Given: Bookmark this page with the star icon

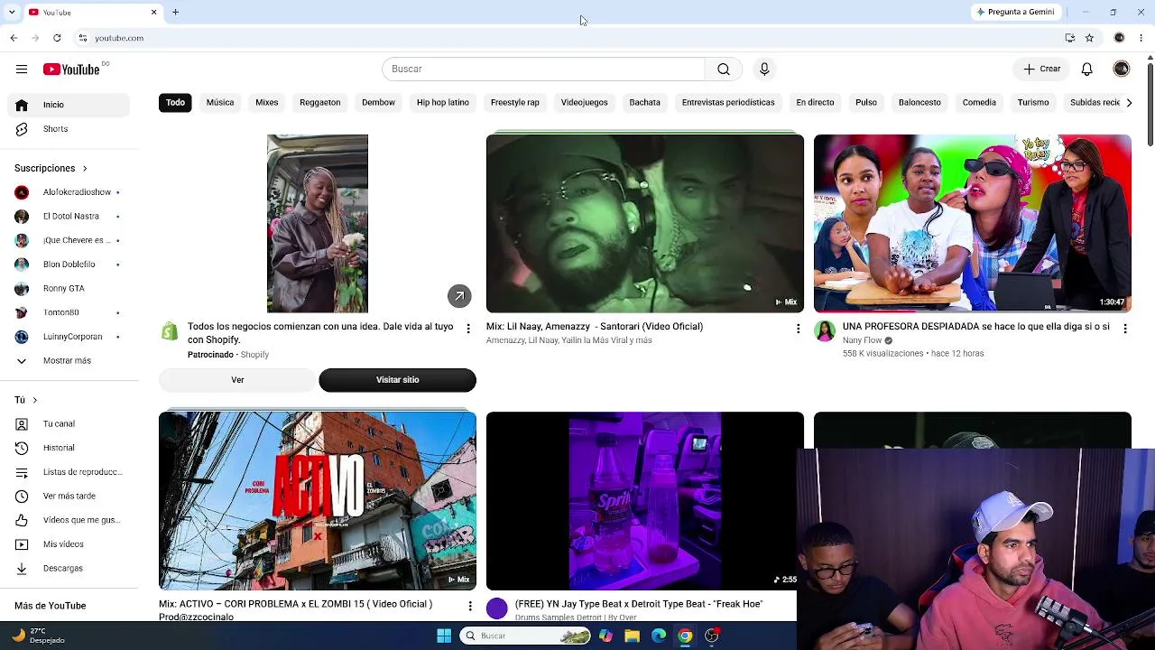Looking at the screenshot, I should point(1089,38).
